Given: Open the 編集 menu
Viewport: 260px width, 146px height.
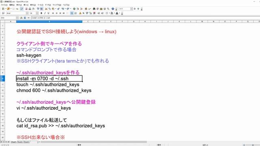Looking at the screenshot, I should (x=12, y=5).
